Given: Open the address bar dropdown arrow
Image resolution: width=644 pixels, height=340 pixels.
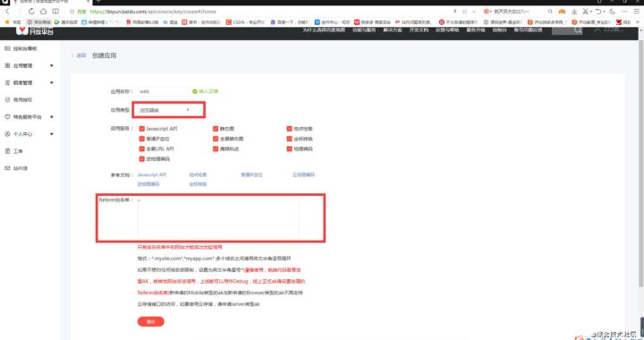Looking at the screenshot, I should pos(474,12).
